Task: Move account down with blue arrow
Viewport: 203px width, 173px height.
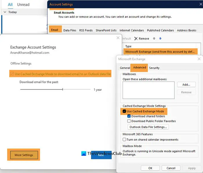Action: [160, 38]
